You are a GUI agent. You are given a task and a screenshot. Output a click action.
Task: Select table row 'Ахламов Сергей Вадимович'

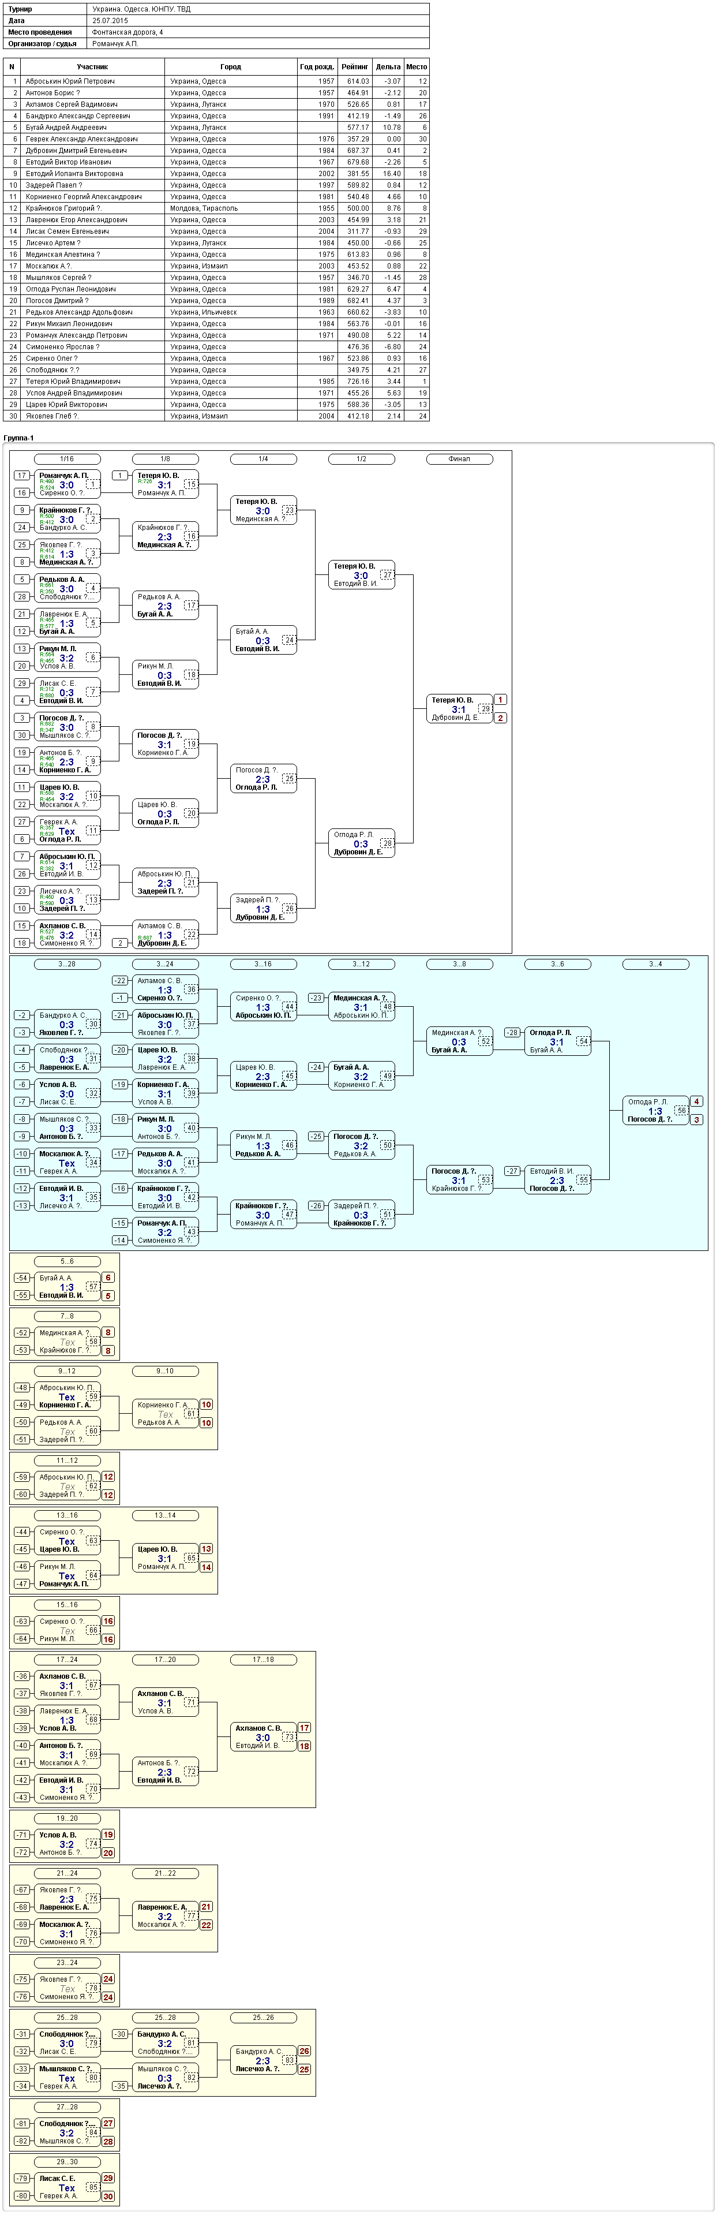point(216,104)
